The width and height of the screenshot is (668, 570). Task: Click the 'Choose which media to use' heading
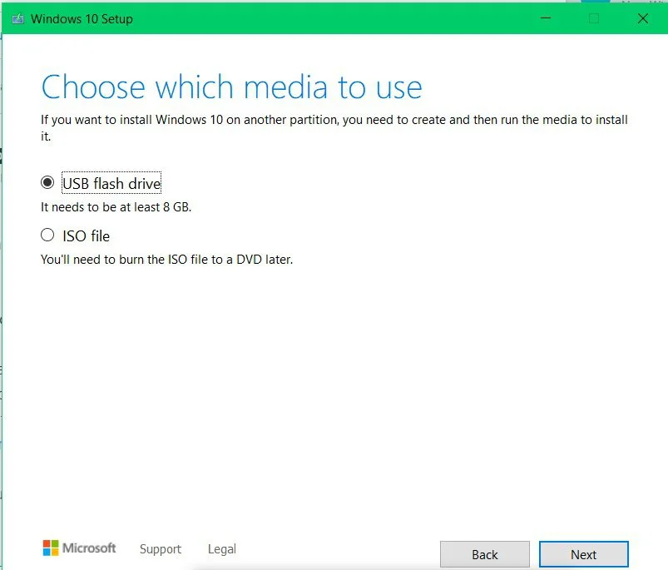point(232,87)
